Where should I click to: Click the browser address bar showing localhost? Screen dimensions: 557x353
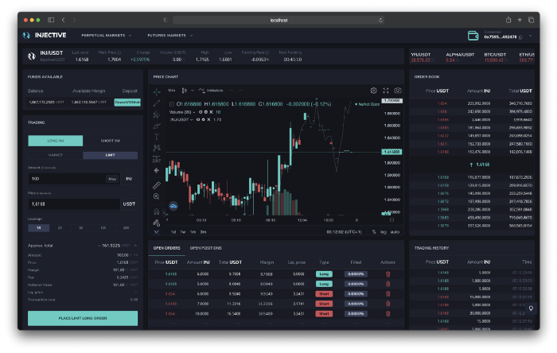point(278,20)
